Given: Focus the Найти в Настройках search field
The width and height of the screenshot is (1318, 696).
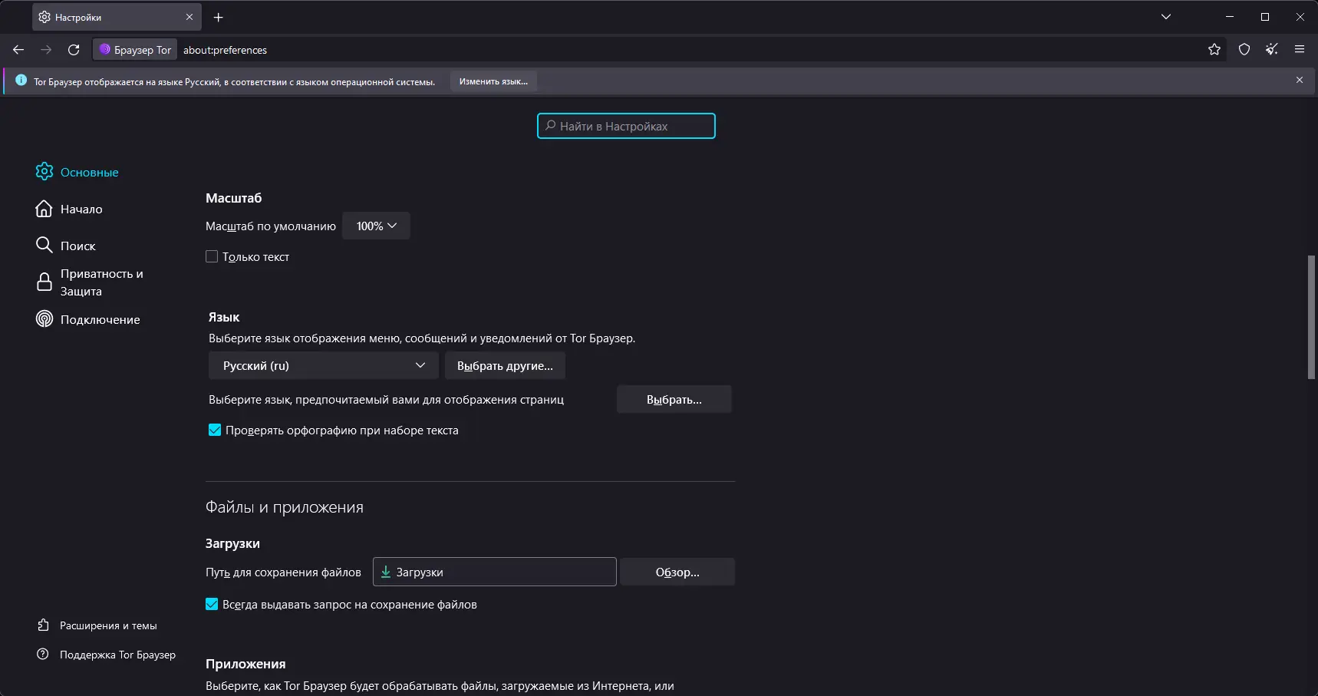Looking at the screenshot, I should [626, 126].
